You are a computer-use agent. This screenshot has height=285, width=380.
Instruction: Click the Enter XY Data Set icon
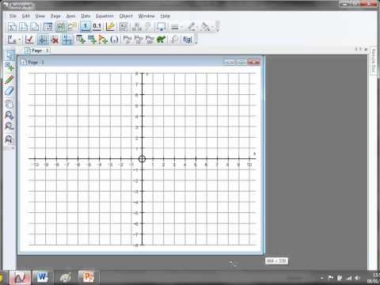[92, 40]
